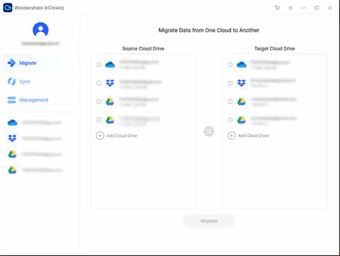Check first Google Drive in Target list
Screen dimensions: 340x256
(230, 101)
